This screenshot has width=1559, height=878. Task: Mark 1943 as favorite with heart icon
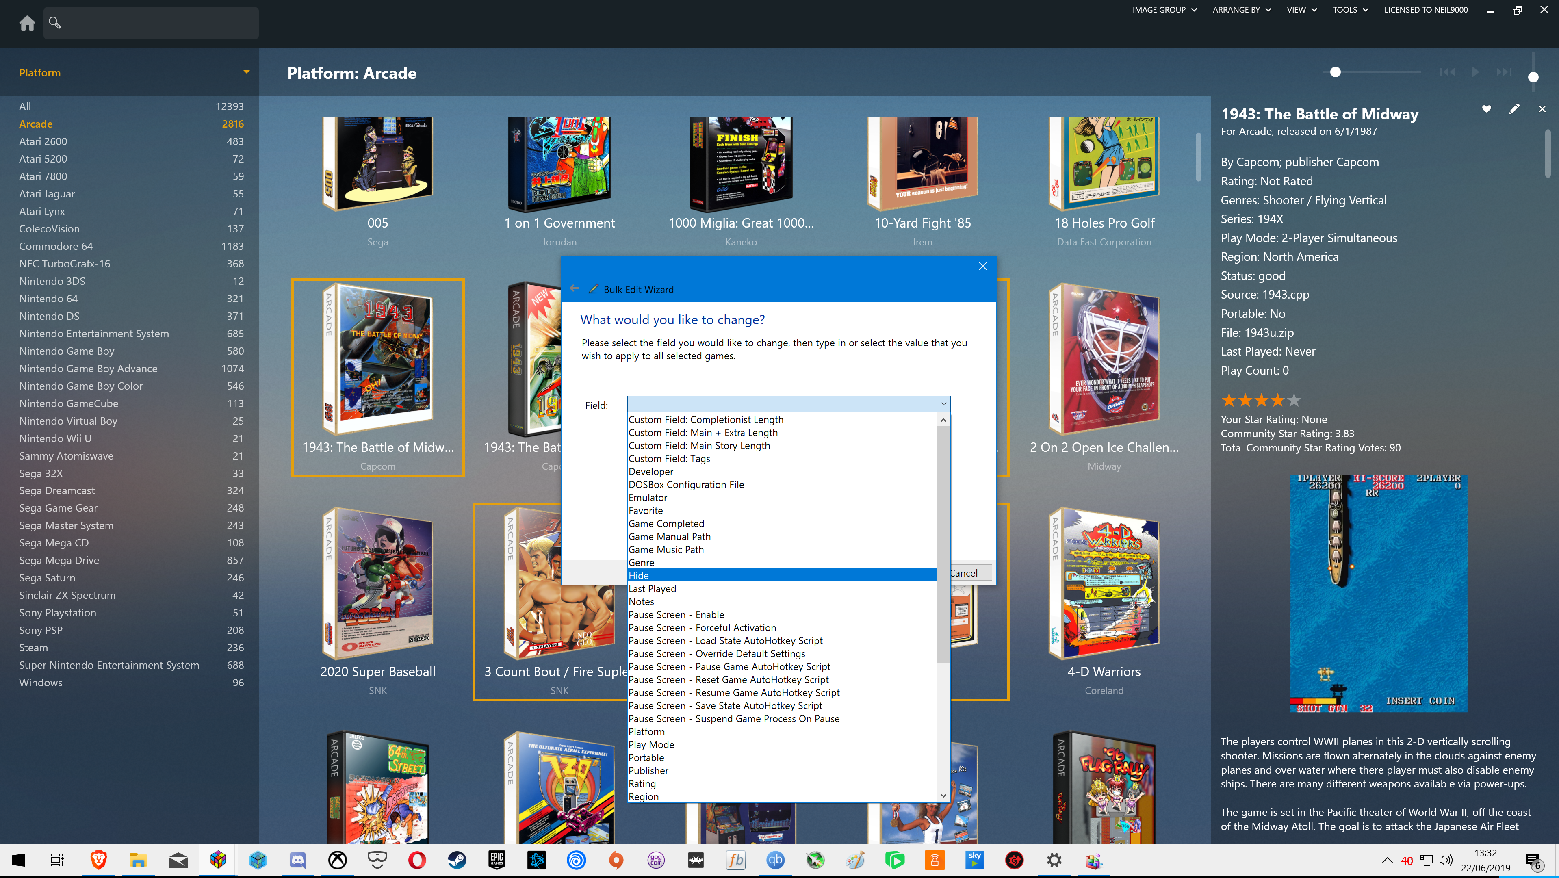tap(1486, 109)
